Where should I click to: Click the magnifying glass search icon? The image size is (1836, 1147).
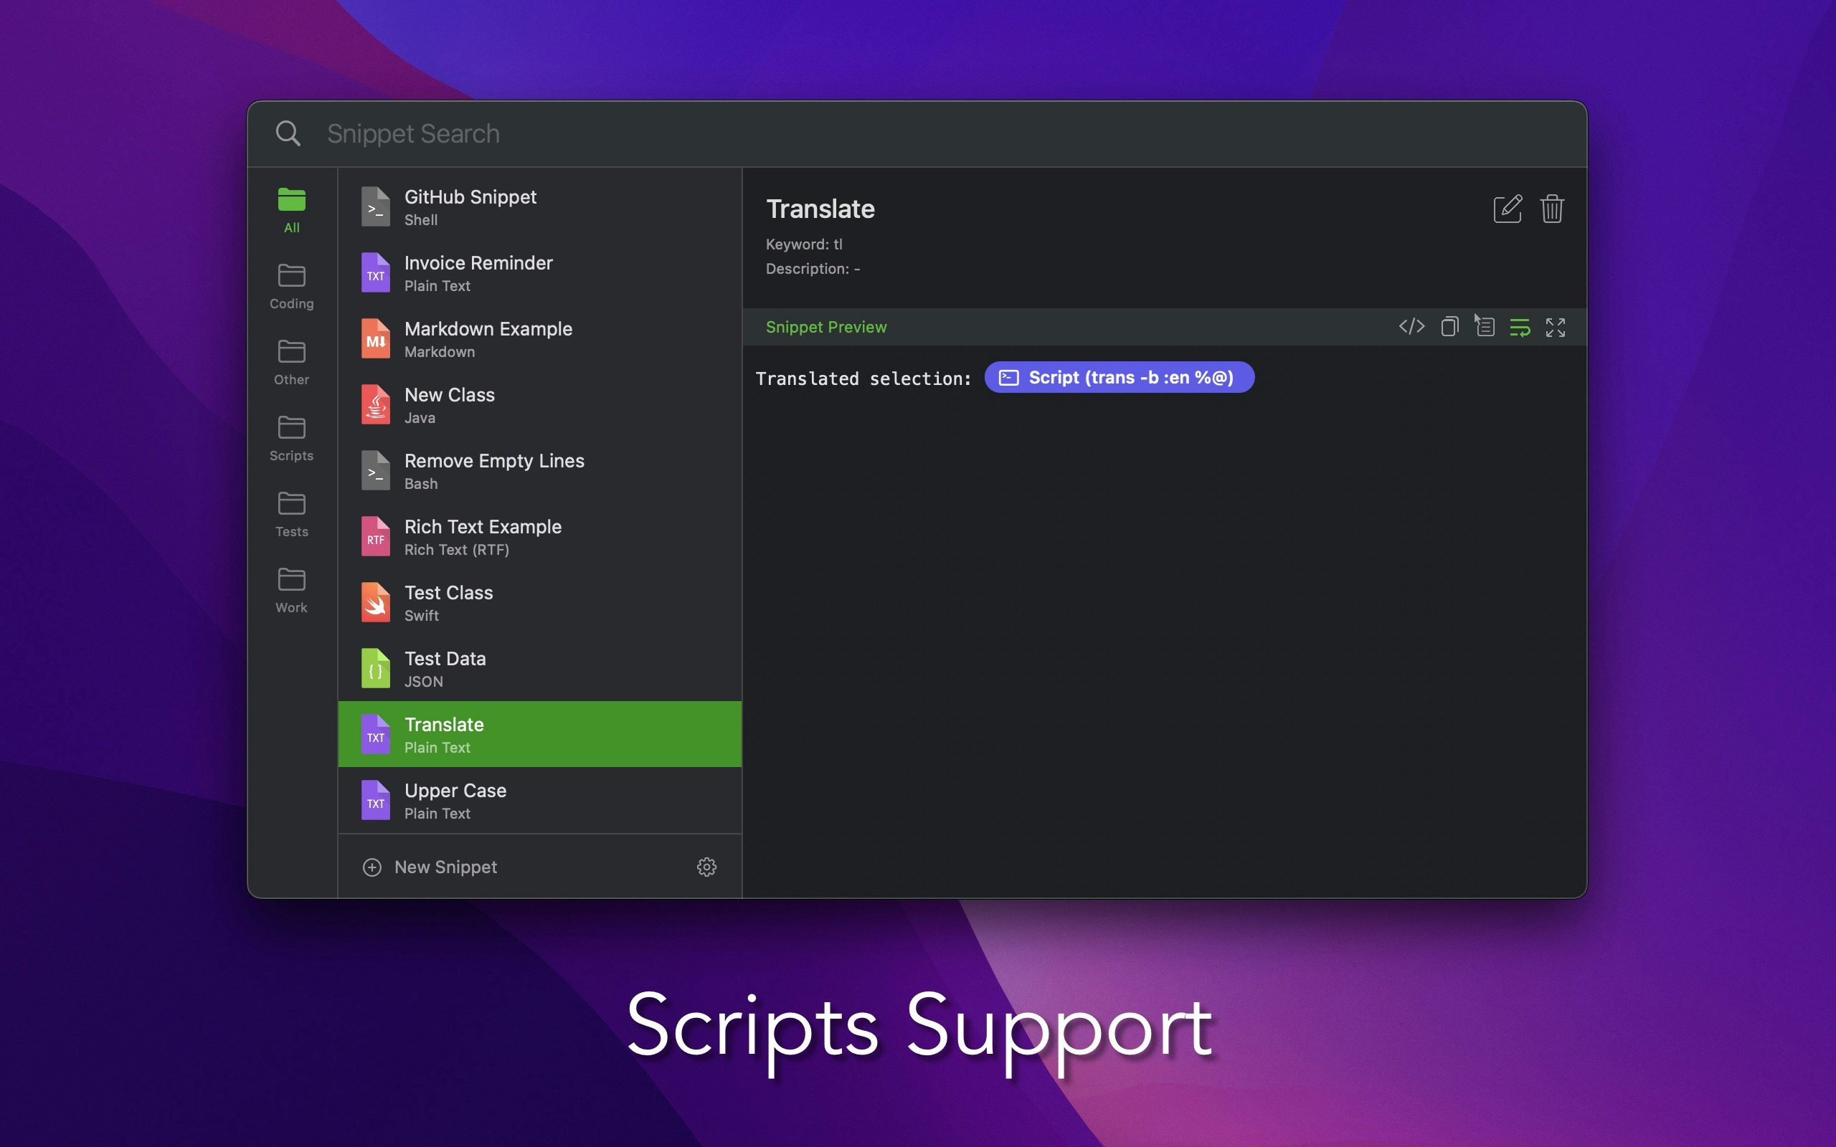288,133
